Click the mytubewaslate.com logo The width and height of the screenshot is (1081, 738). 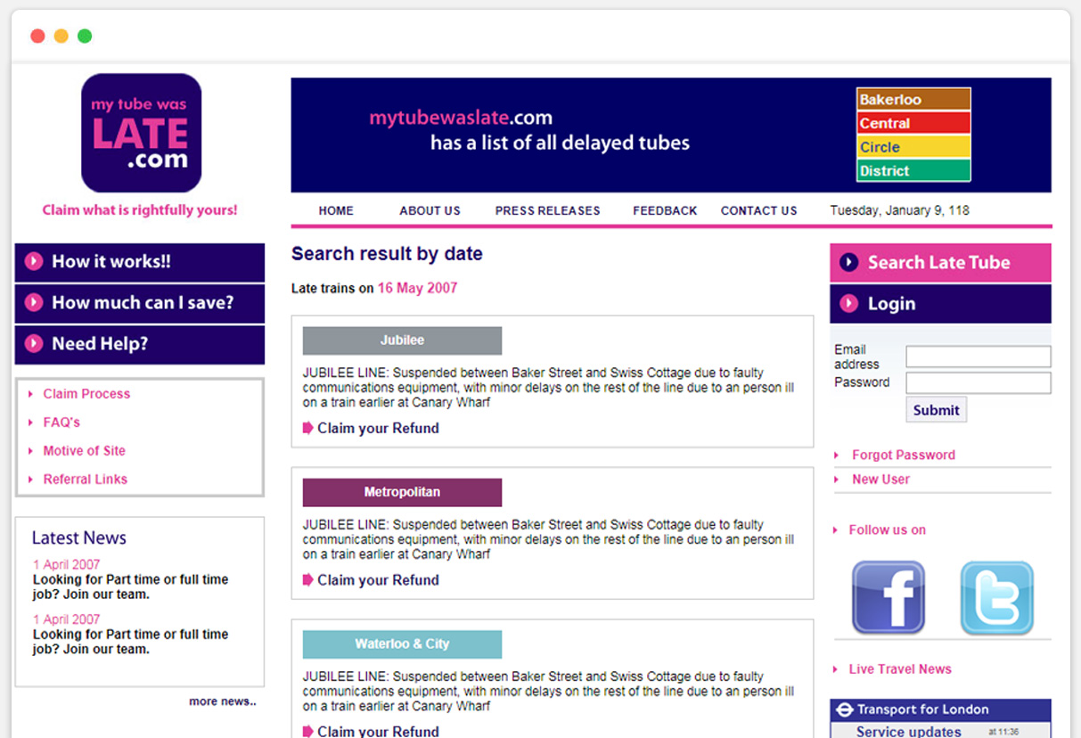141,133
